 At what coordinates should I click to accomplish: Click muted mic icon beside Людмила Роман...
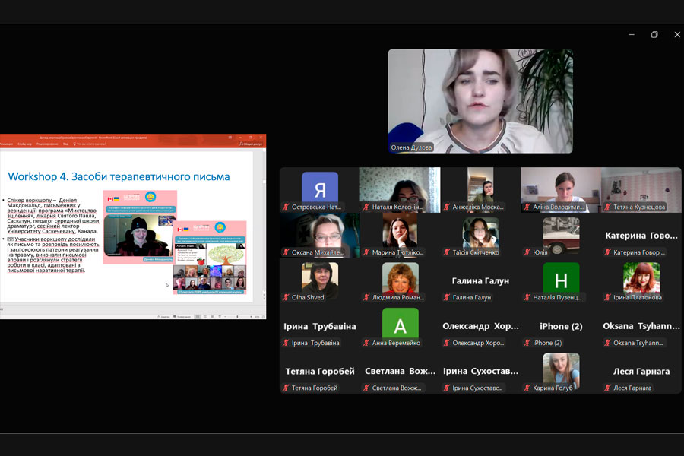pyautogui.click(x=366, y=297)
